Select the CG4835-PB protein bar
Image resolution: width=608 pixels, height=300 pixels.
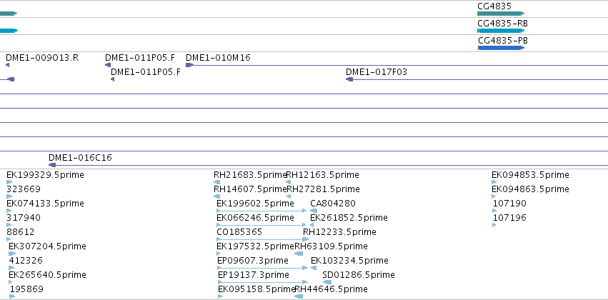501,48
